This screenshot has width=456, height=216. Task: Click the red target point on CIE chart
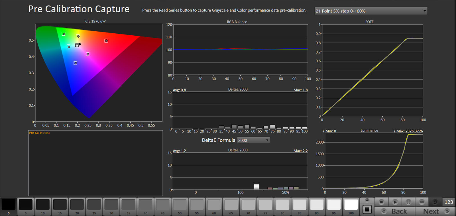[x=106, y=41]
